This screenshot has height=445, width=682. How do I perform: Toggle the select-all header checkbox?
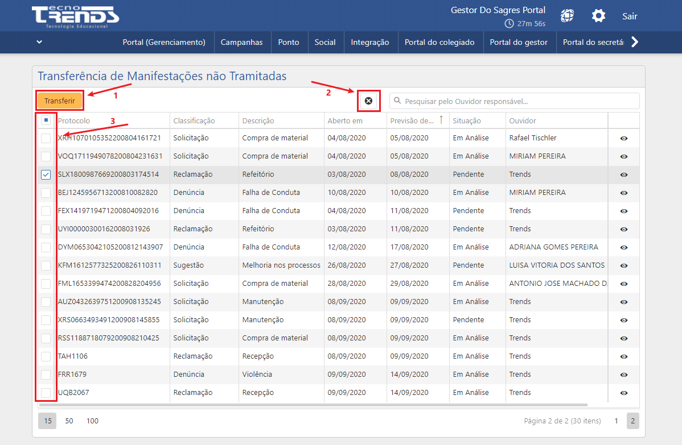tap(46, 120)
